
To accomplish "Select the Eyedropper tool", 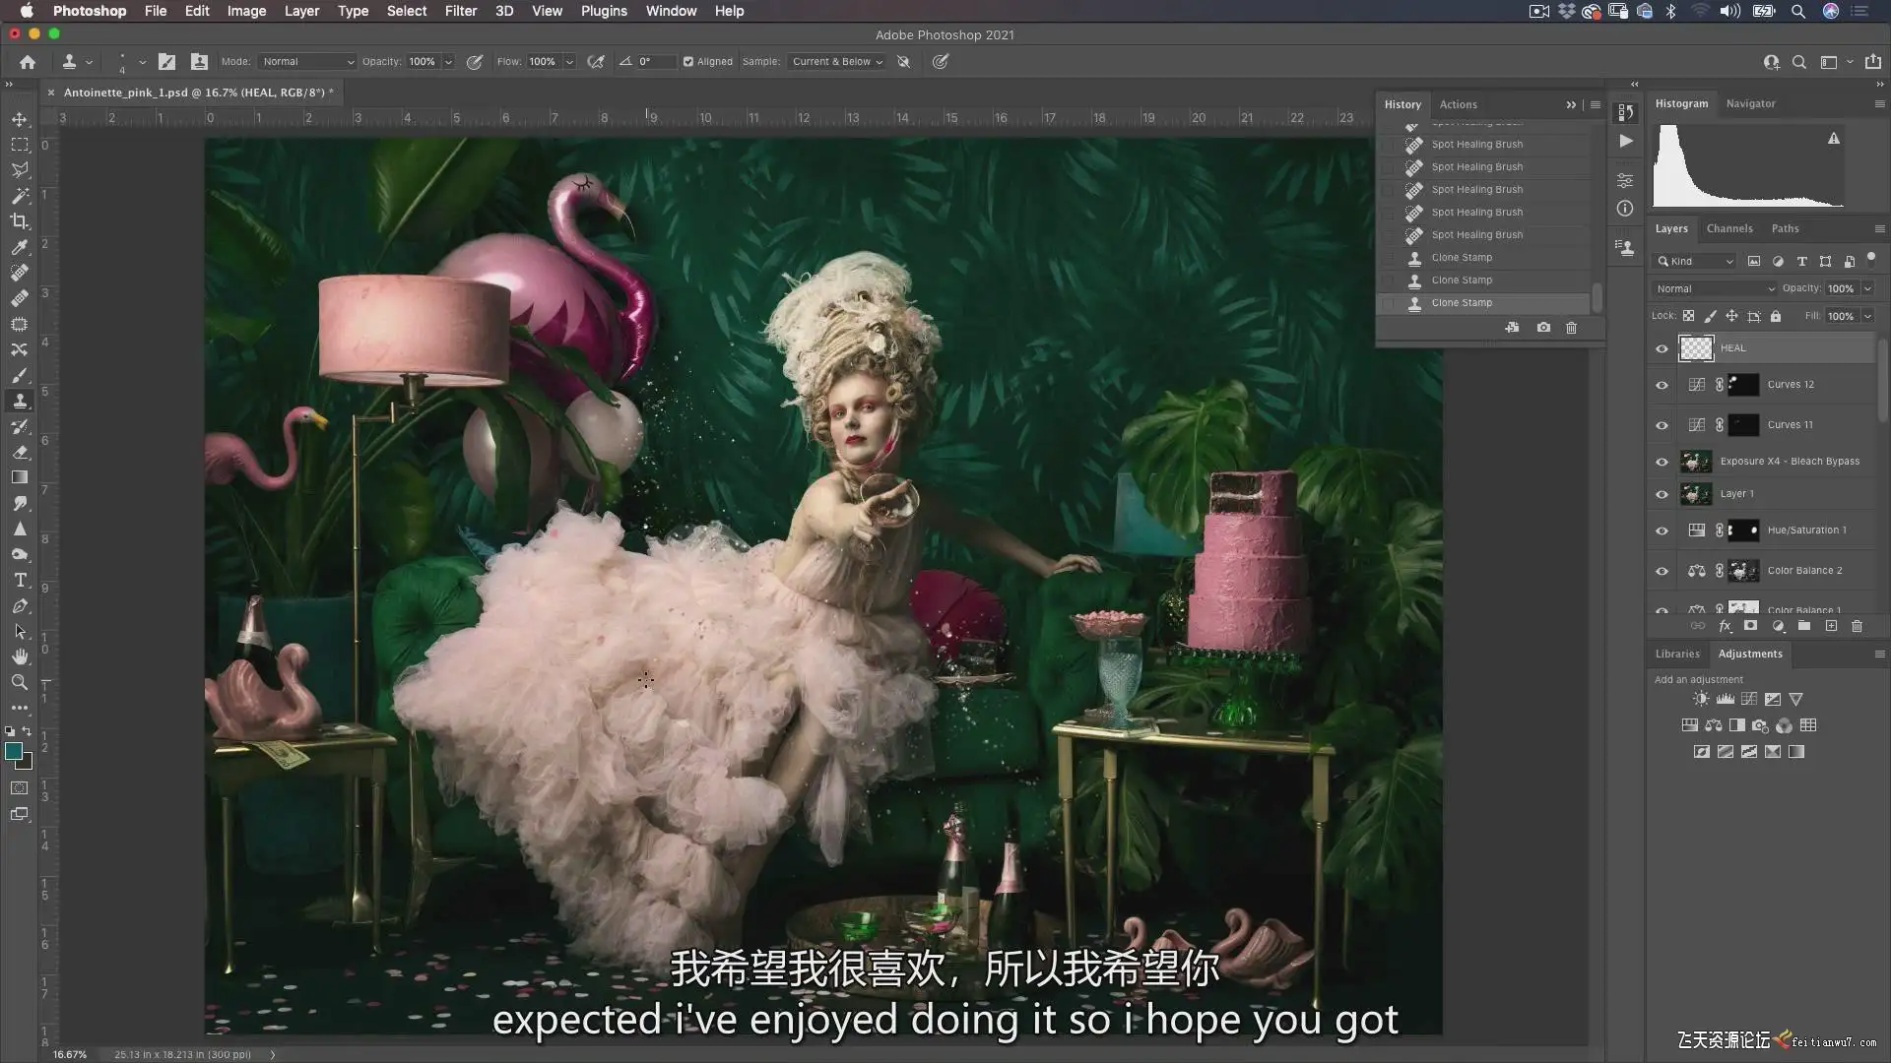I will (x=20, y=247).
